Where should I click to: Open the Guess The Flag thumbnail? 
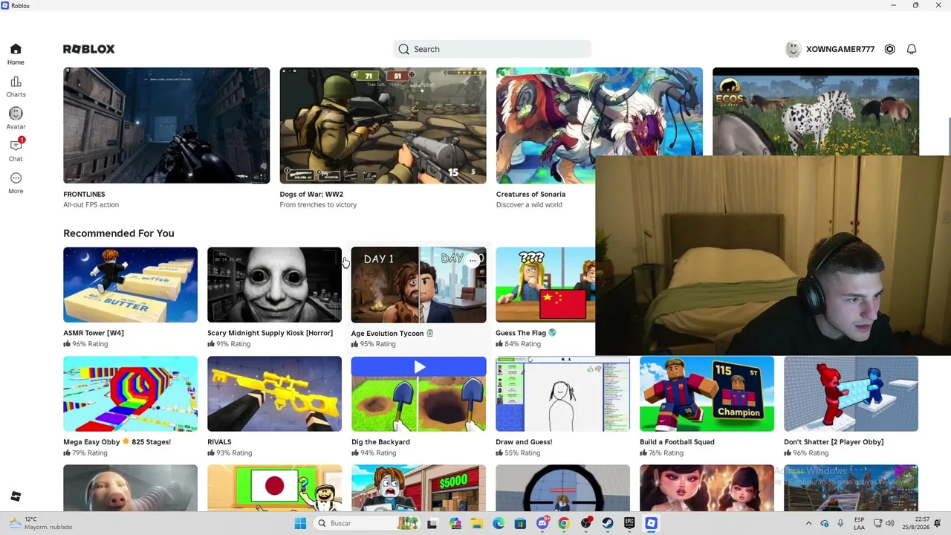pos(545,285)
